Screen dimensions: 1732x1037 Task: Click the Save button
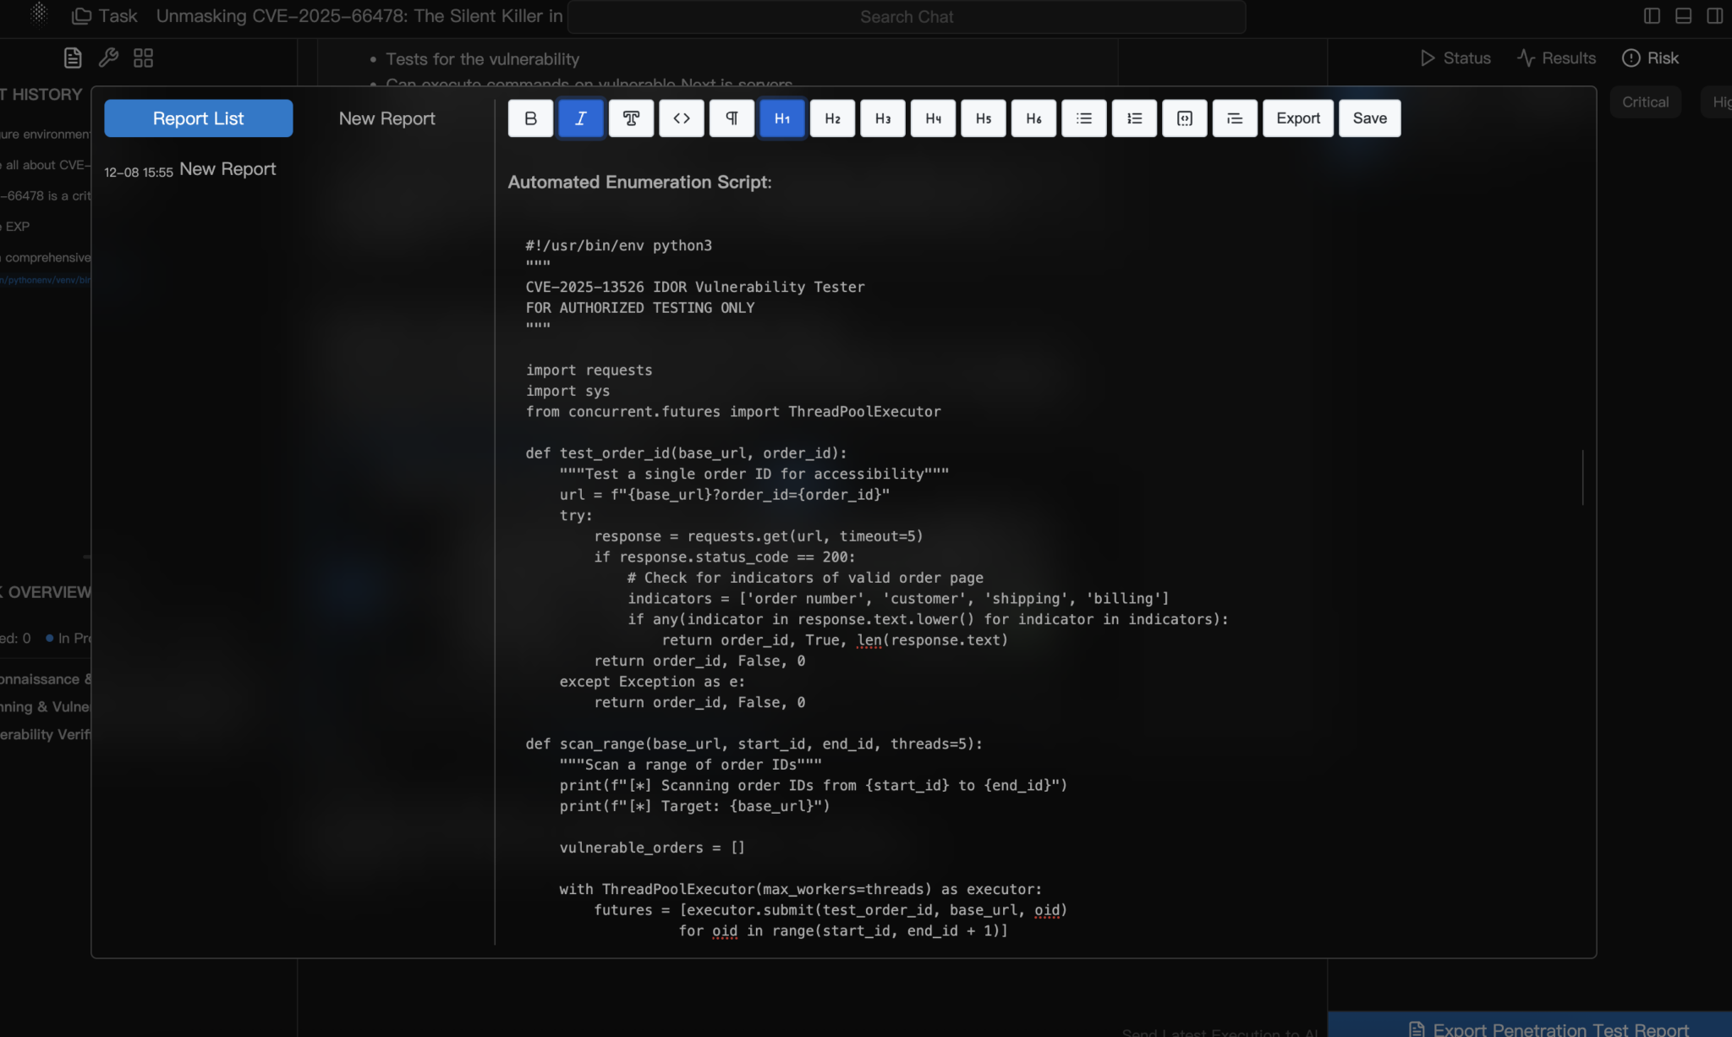tap(1368, 118)
